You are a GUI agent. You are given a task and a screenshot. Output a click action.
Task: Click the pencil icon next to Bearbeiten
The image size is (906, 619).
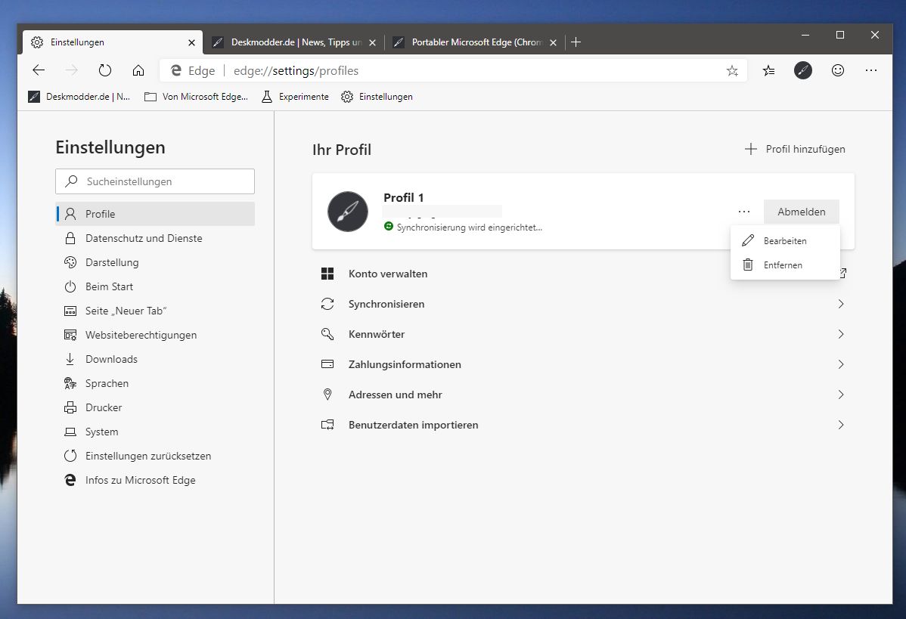pos(748,240)
